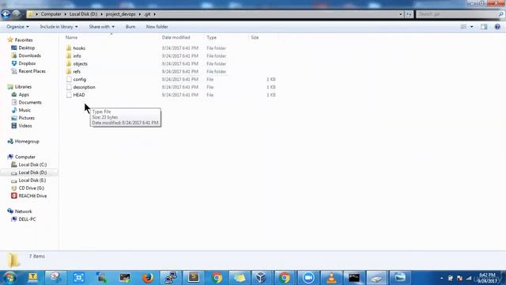
Task: Open Dropbox in Favorites
Action: (x=27, y=63)
